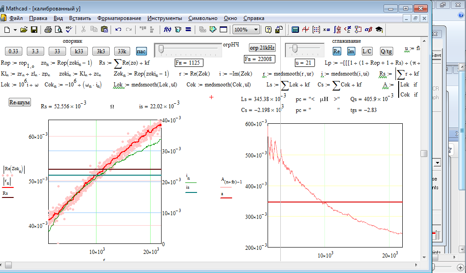The height and width of the screenshot is (273, 466).
Task: Click the spell check ABC icon
Action: click(69, 30)
